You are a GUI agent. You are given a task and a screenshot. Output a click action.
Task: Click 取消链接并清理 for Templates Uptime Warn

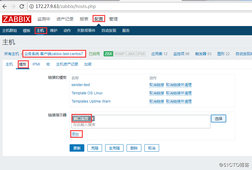click(x=179, y=101)
